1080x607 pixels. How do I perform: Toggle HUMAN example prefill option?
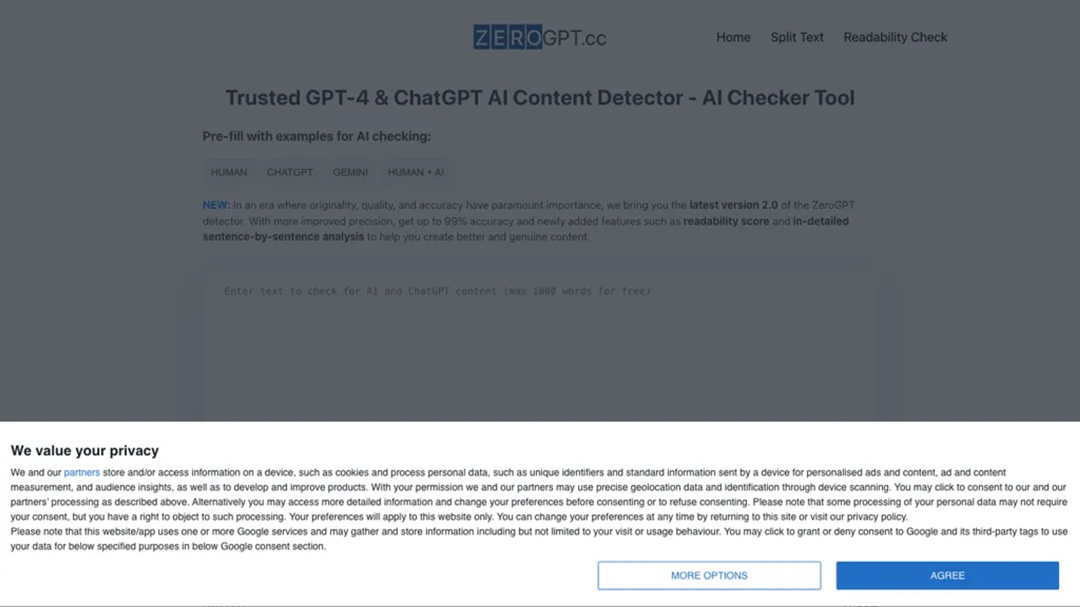pyautogui.click(x=228, y=172)
